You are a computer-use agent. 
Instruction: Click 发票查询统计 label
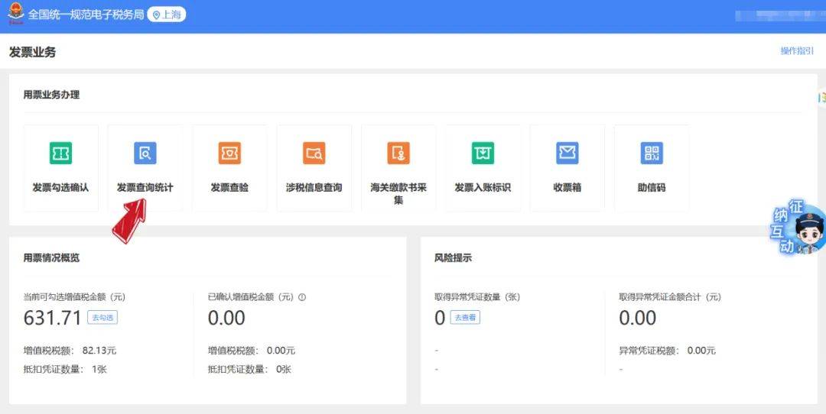[x=145, y=187]
